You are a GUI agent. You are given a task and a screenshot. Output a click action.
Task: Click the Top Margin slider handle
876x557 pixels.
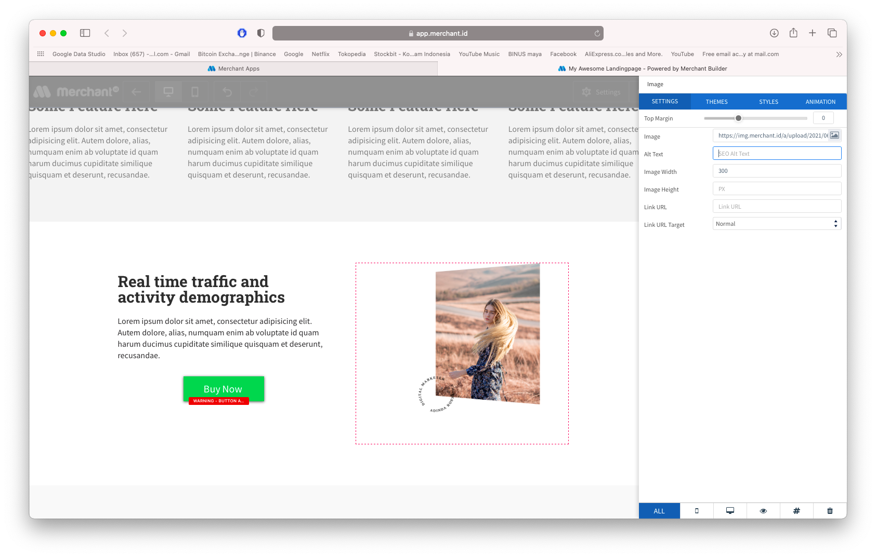(738, 118)
